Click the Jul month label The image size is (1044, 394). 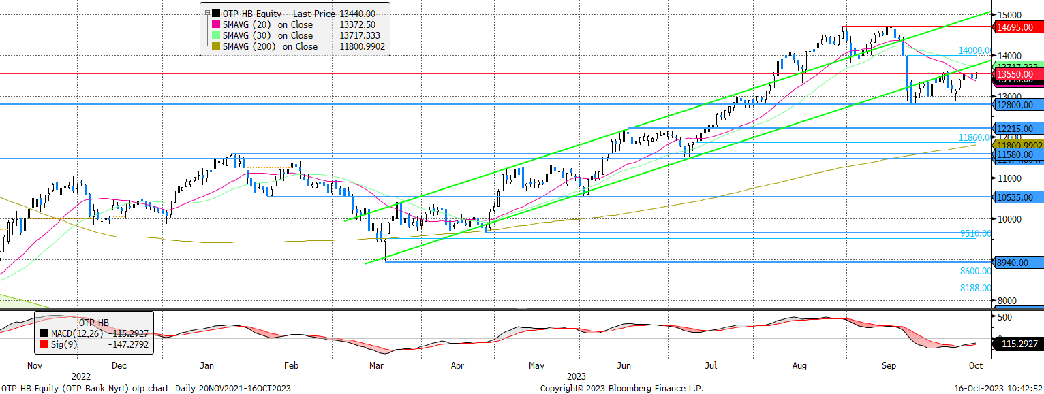point(710,365)
